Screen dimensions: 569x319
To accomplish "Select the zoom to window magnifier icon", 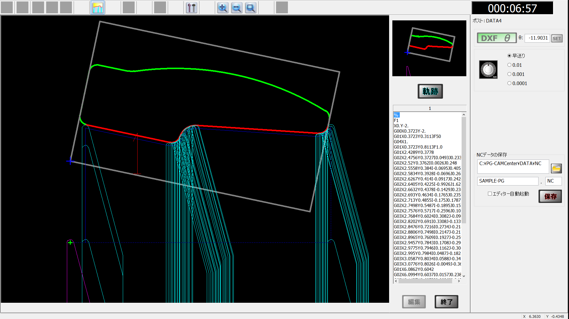I will point(251,8).
